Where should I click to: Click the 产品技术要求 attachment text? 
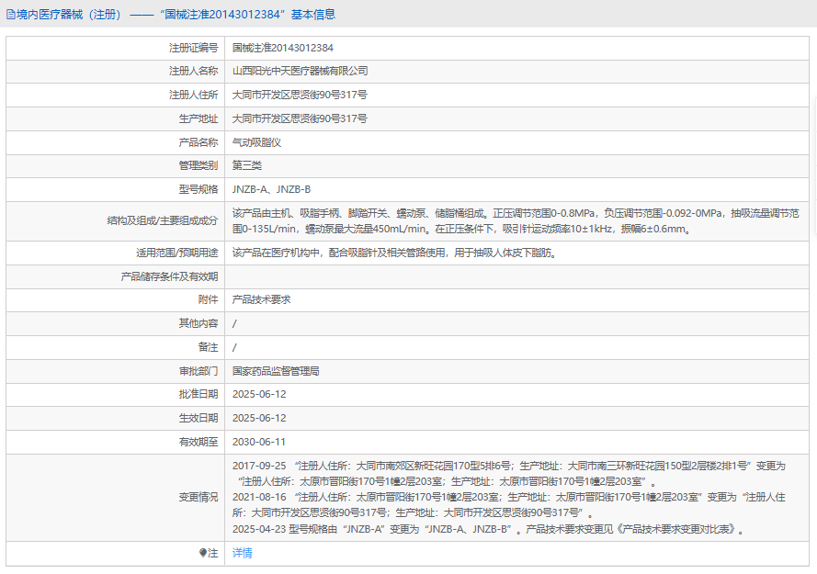click(261, 299)
